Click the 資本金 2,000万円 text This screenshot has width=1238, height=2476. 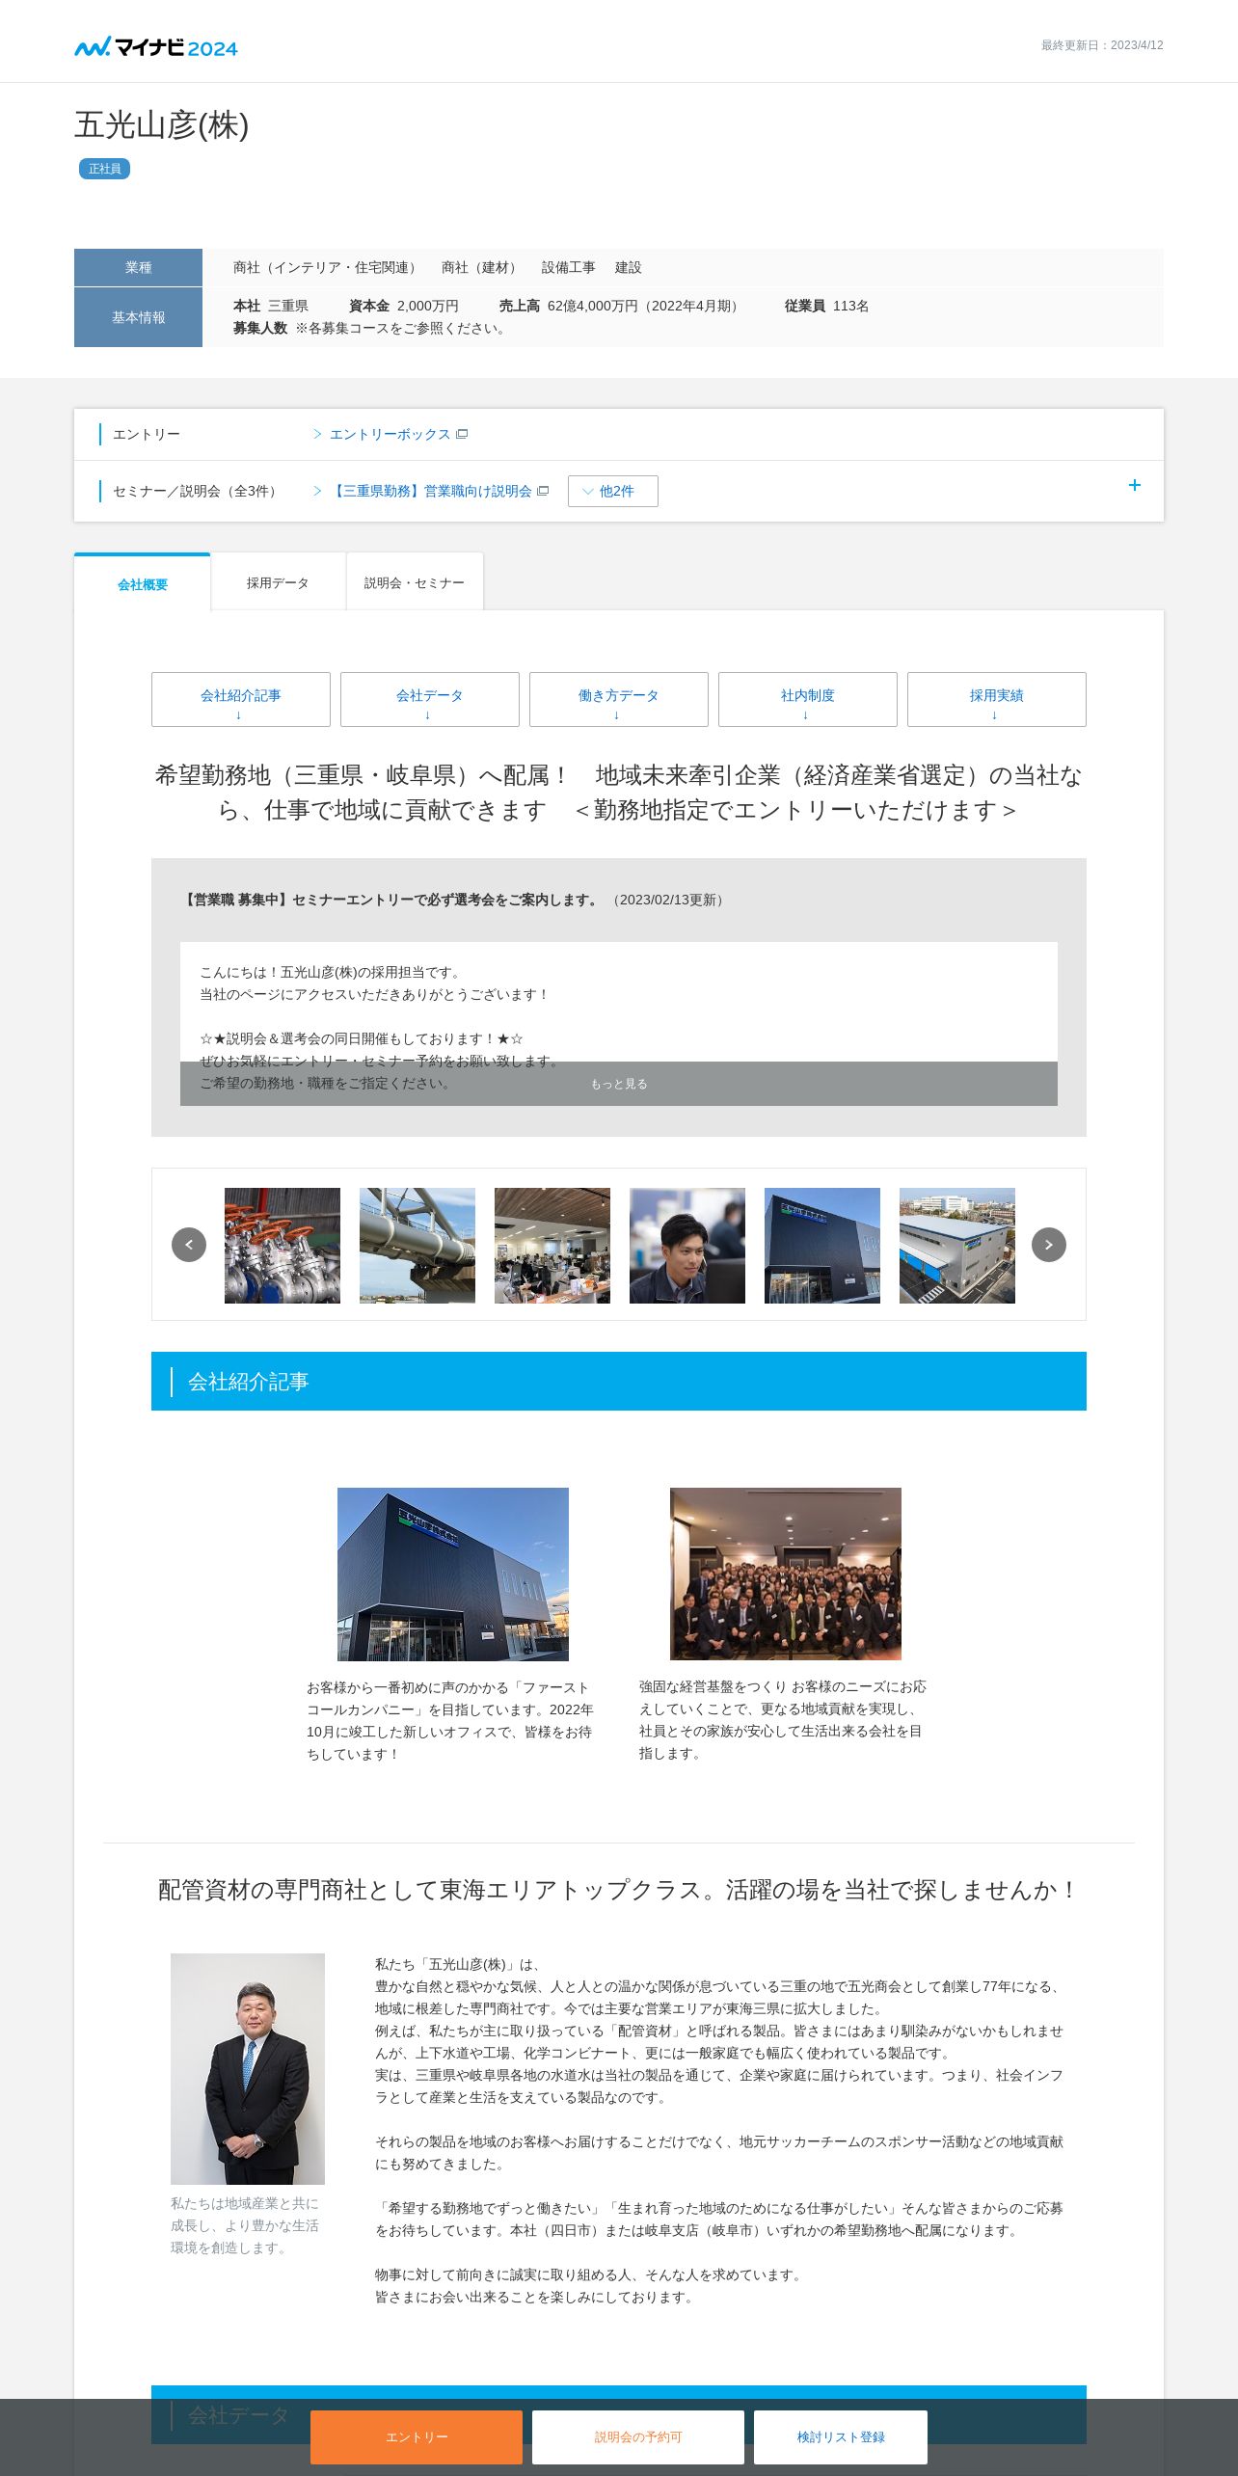pyautogui.click(x=404, y=307)
